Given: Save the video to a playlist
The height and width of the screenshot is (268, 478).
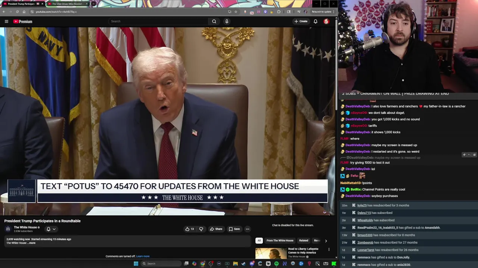Looking at the screenshot, I should pos(234,229).
